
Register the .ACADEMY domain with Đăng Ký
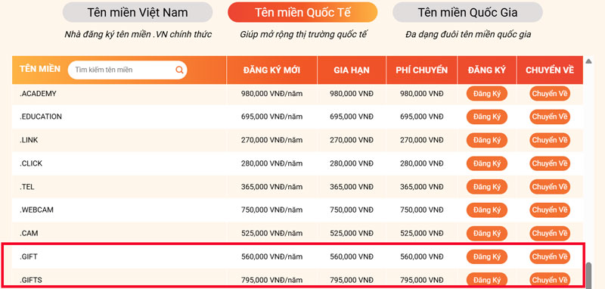coord(487,94)
